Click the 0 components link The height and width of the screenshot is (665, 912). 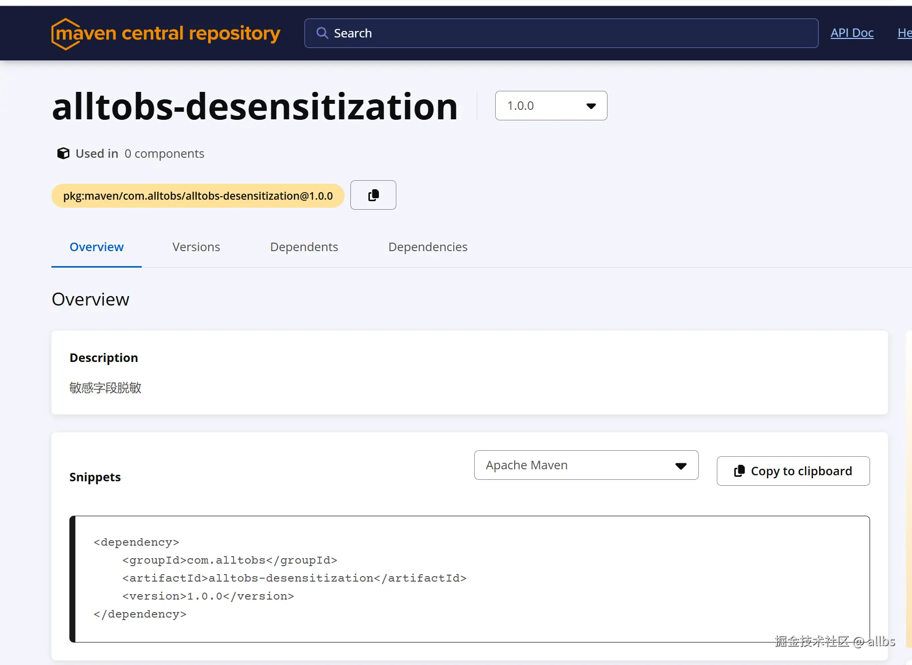(164, 154)
